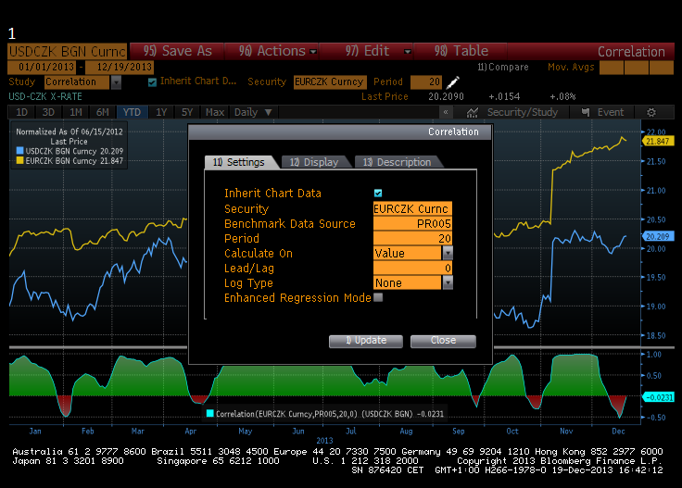Click the Security/Study chart icon
The image size is (682, 488).
473,113
